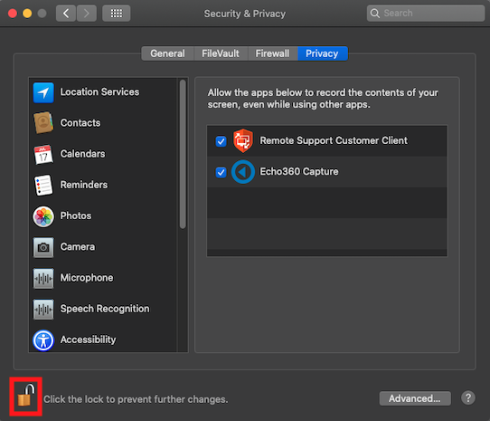Screen dimensions: 490x421
Task: Select the Reminders label
Action: click(x=84, y=185)
